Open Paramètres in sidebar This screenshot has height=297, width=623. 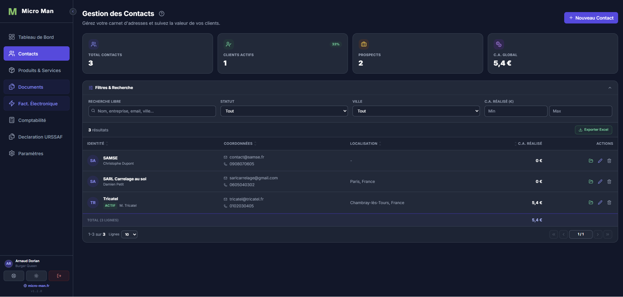[x=37, y=154]
